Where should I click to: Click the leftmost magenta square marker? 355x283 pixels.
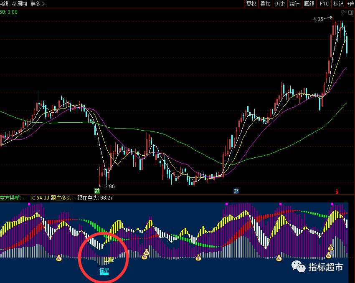[29, 204]
